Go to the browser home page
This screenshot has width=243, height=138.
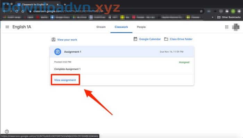click(23, 11)
